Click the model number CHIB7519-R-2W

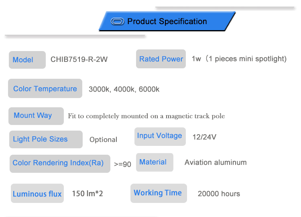tap(79, 59)
